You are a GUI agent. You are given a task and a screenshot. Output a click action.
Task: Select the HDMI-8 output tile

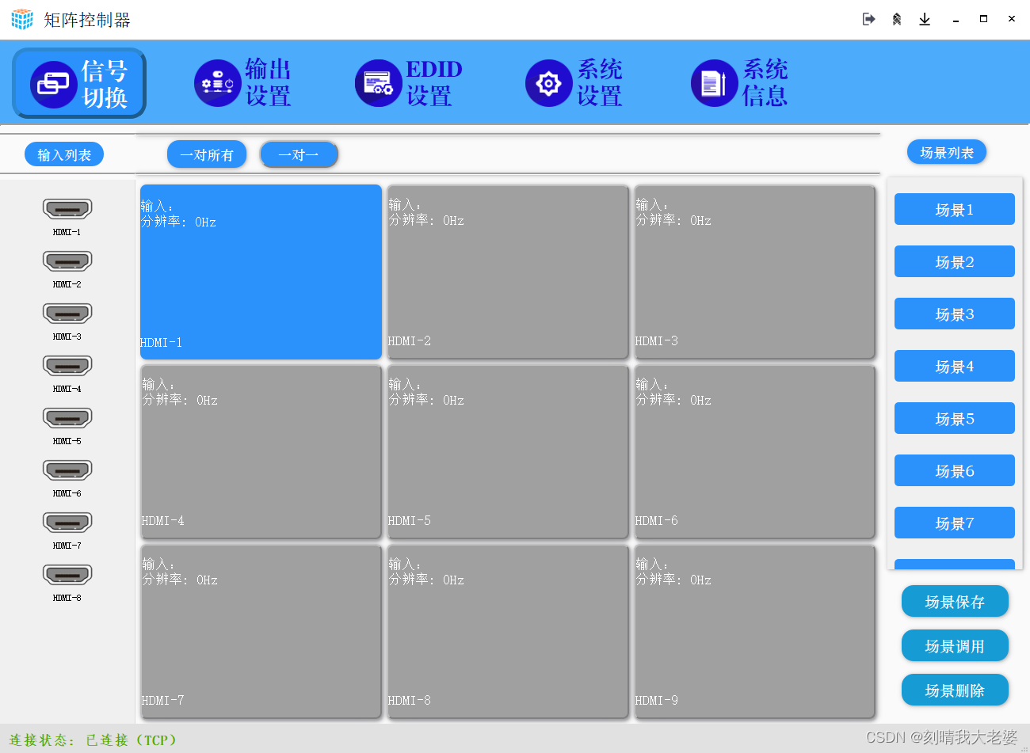(508, 631)
